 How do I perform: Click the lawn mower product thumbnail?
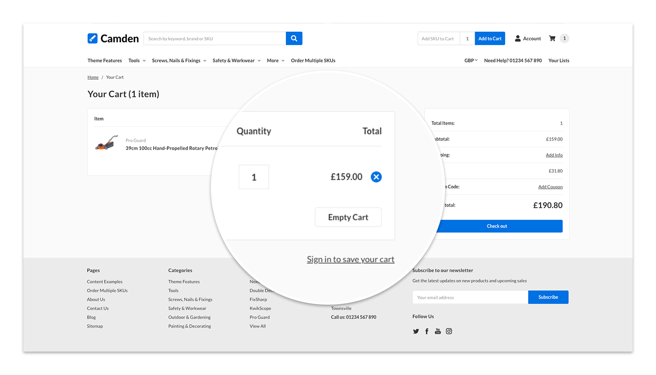107,143
